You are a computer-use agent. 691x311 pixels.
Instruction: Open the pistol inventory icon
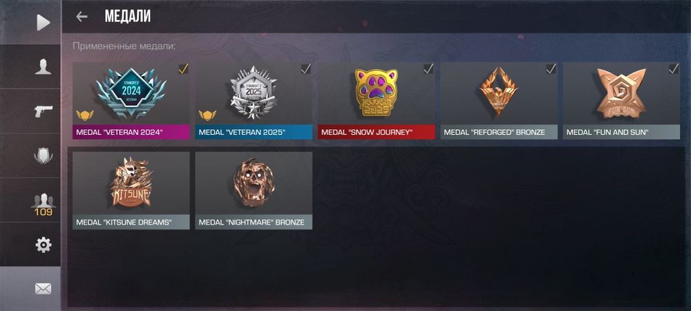point(43,111)
